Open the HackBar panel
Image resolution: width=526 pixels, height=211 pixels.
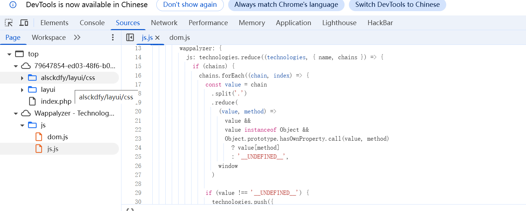(x=380, y=23)
